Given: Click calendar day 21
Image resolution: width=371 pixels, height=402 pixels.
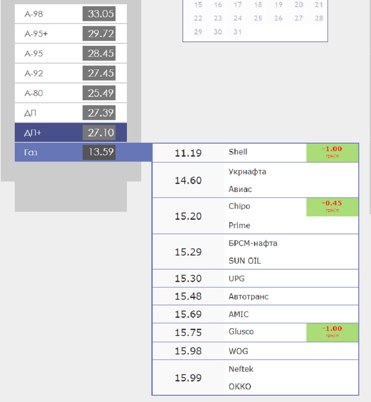Looking at the screenshot, I should [x=319, y=5].
